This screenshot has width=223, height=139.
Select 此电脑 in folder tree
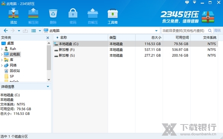tap(12, 54)
